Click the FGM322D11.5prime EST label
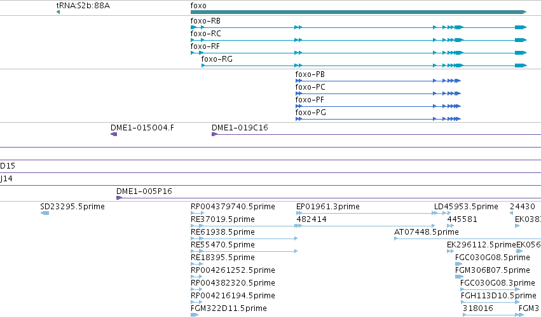The width and height of the screenshot is (541, 318). point(228,308)
